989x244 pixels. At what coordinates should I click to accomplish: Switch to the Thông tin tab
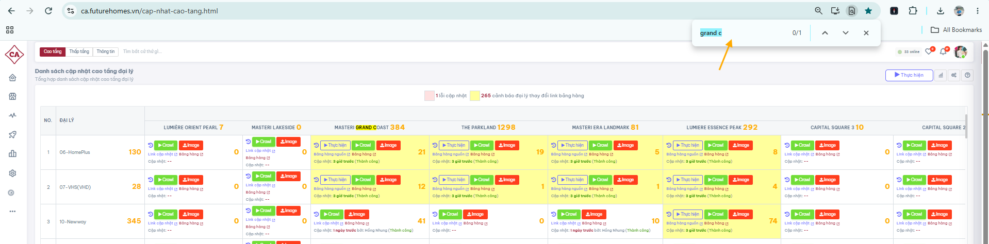pyautogui.click(x=106, y=51)
